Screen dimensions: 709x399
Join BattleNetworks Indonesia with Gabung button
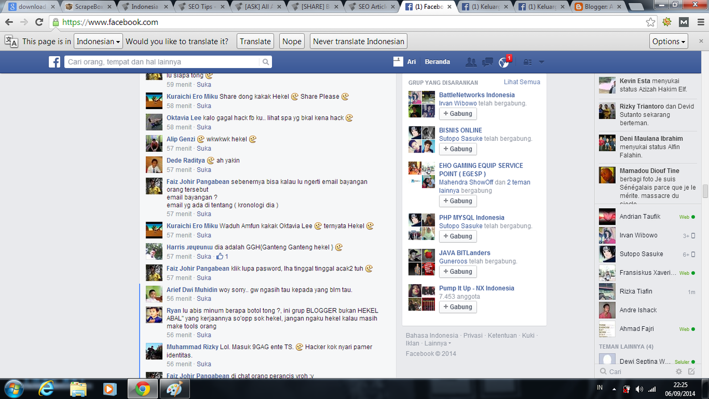[x=458, y=114]
